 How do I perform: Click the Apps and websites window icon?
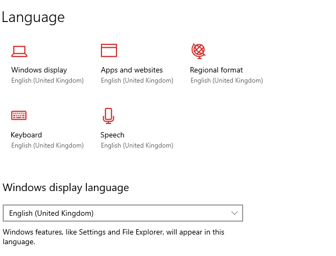pos(109,50)
